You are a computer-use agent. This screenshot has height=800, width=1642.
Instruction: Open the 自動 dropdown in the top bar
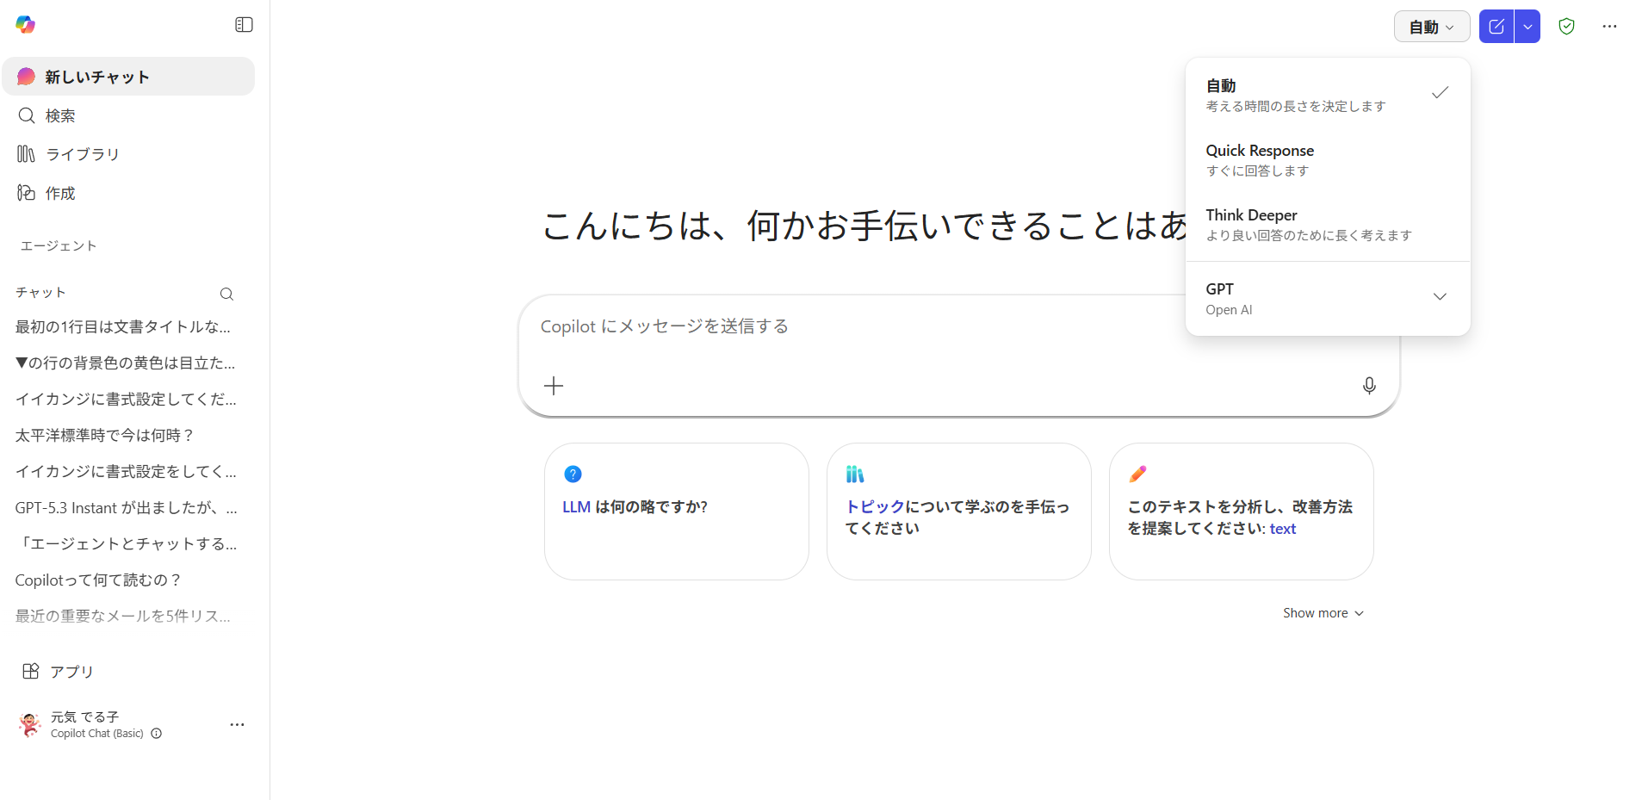[1431, 27]
